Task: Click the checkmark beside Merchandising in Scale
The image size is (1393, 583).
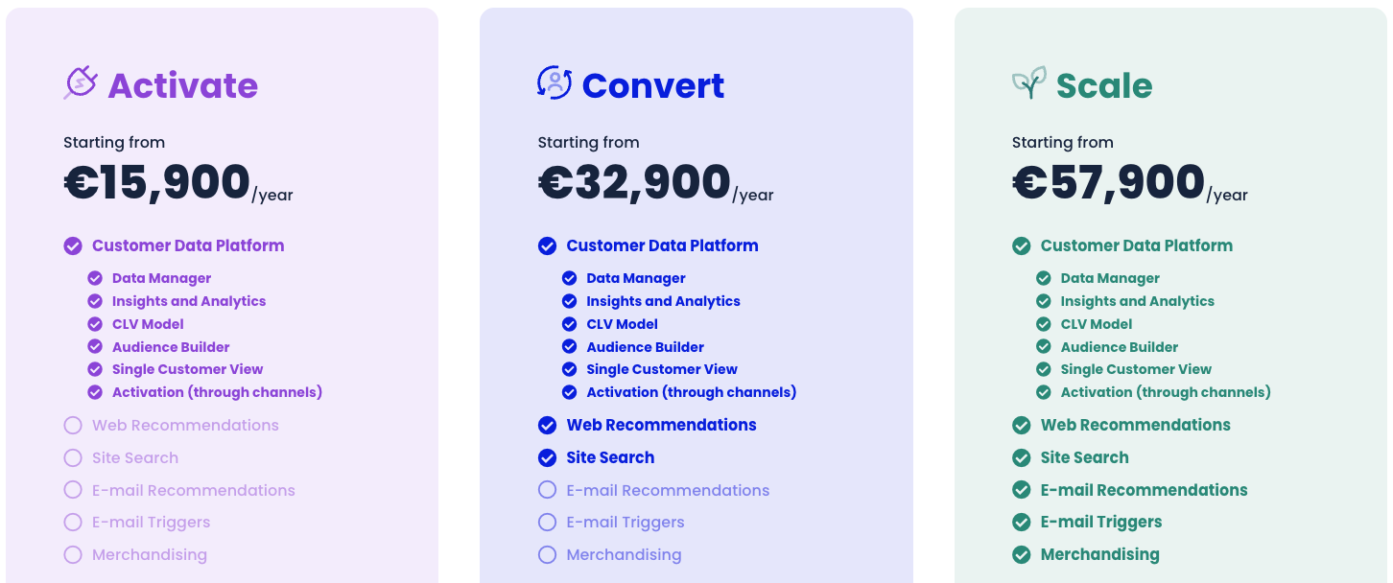Action: (1021, 554)
